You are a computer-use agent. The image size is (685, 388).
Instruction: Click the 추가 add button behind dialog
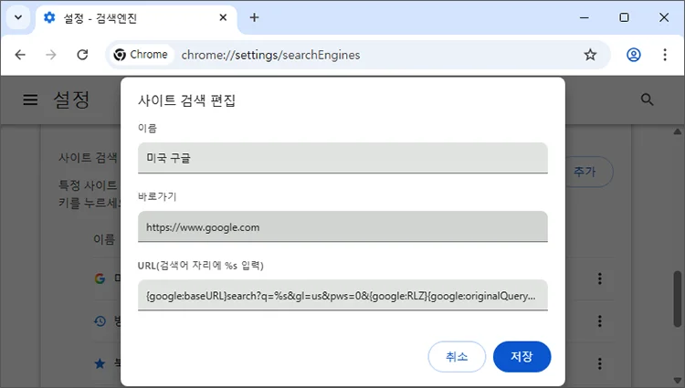point(589,172)
